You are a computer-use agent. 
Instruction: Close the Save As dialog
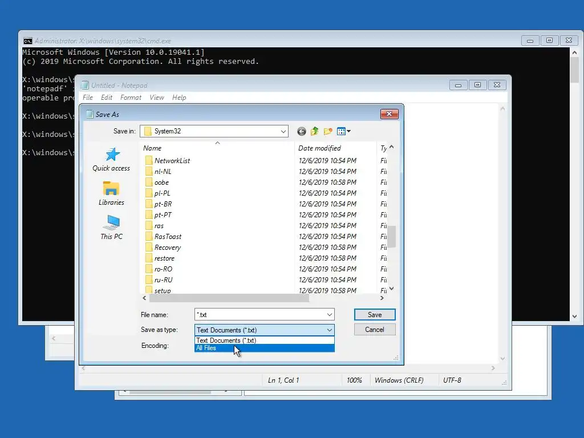(389, 114)
